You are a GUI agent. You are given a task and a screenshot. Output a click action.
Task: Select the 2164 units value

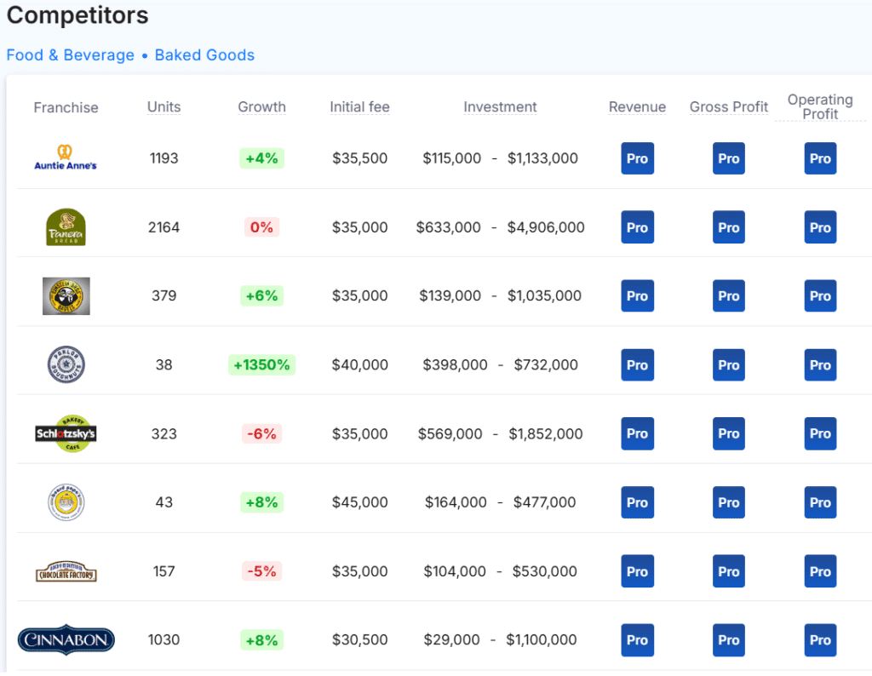pos(164,227)
